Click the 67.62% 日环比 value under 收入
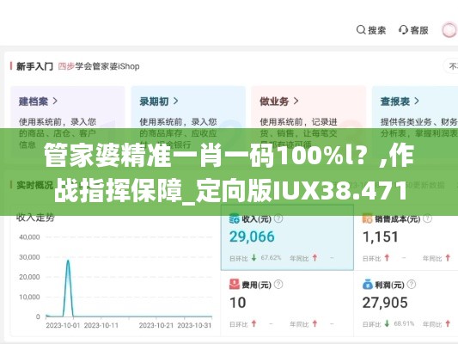 tap(271, 258)
